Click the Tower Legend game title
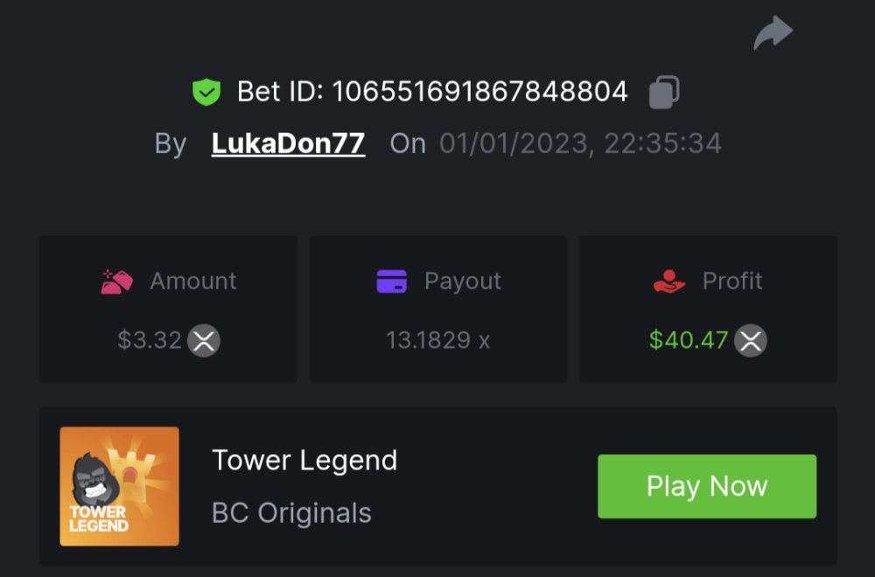The width and height of the screenshot is (875, 577). [304, 460]
